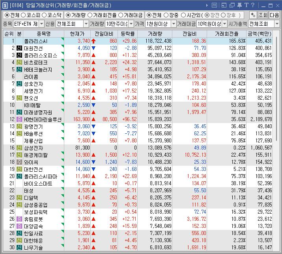Click the 주 badge on 와이씨 row
Screen dimensions: 282x254
tap(19, 162)
